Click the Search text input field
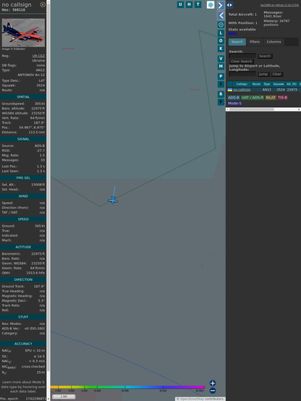The image size is (301, 401). [242, 56]
